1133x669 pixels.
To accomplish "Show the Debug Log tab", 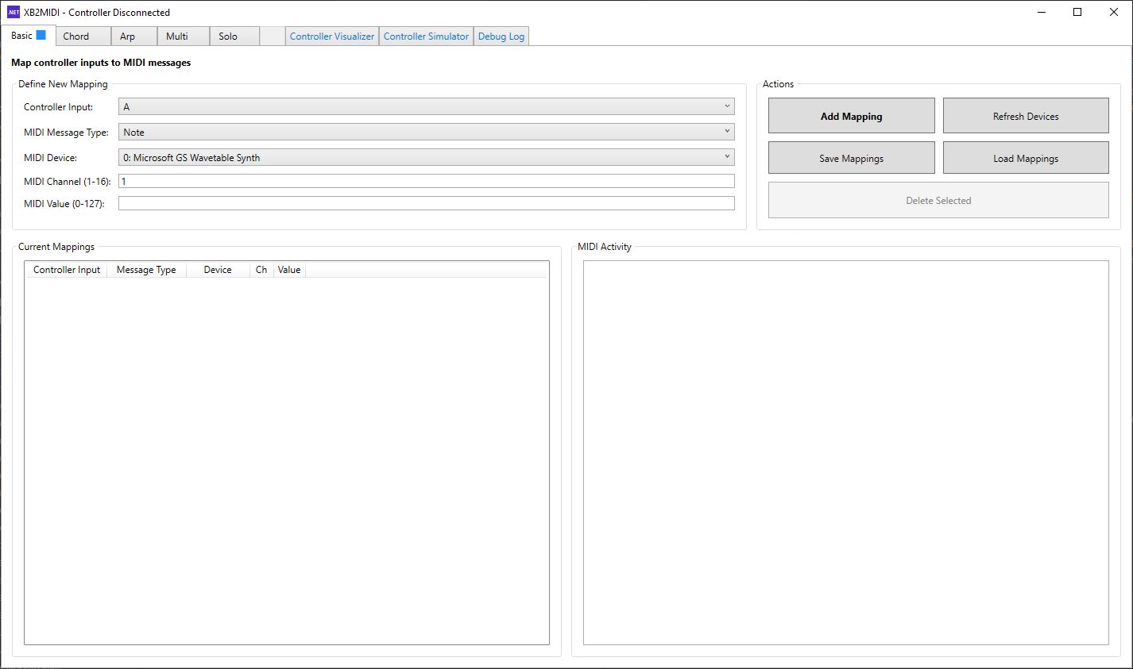I will tap(501, 37).
